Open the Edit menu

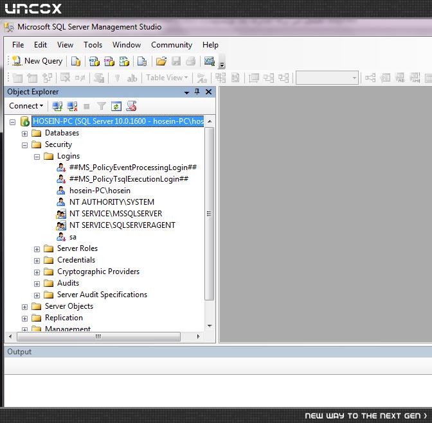(40, 45)
